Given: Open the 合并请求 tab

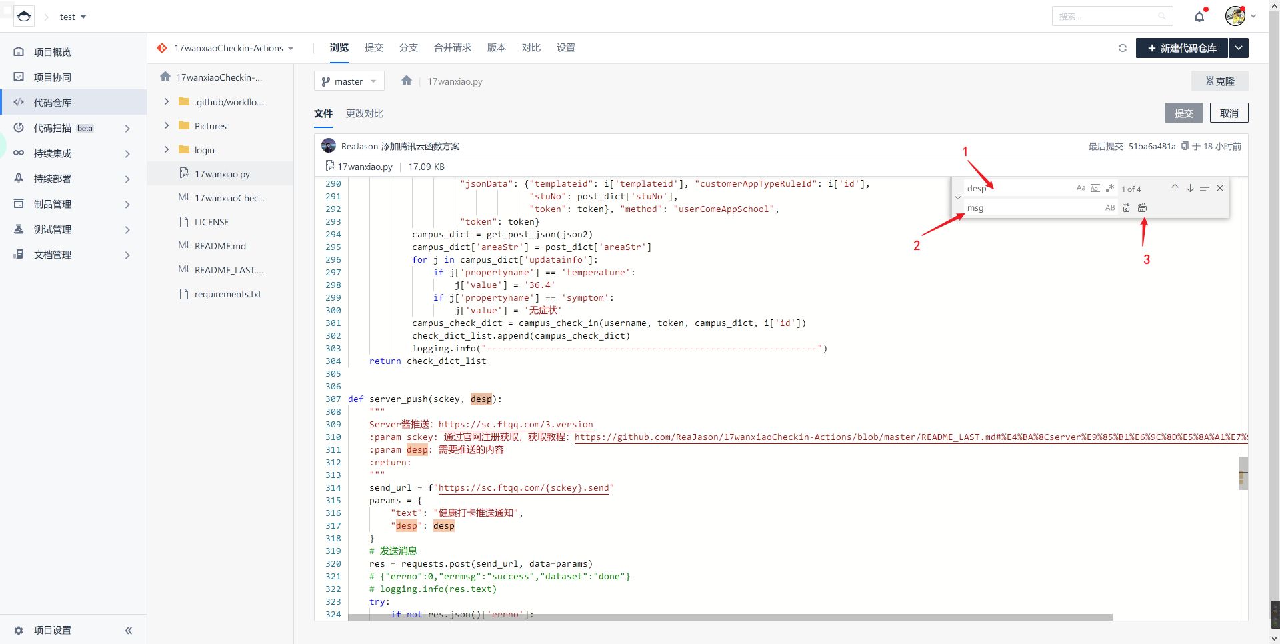Looking at the screenshot, I should pos(452,48).
